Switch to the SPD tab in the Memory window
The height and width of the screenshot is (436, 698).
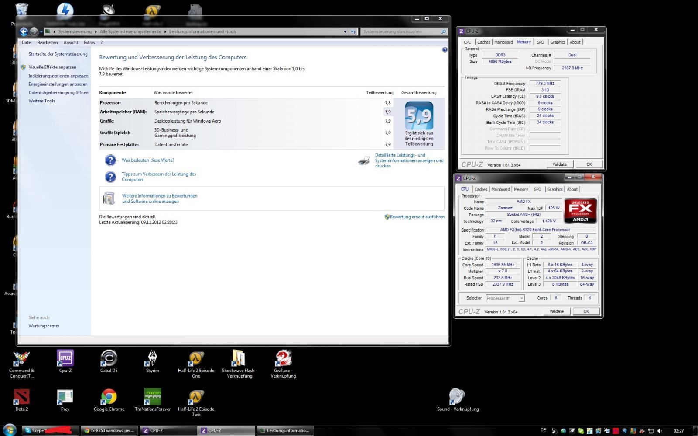tap(540, 42)
